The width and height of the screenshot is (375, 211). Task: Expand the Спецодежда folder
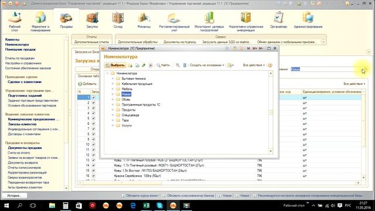[x=112, y=115]
